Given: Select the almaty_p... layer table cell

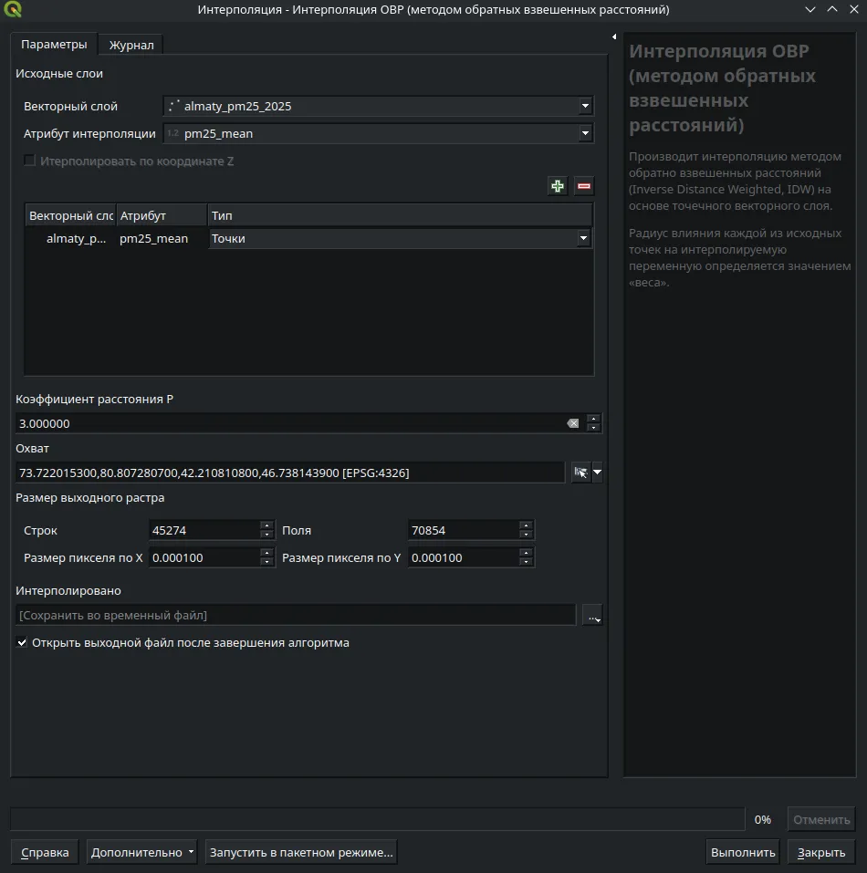Looking at the screenshot, I should tap(71, 238).
